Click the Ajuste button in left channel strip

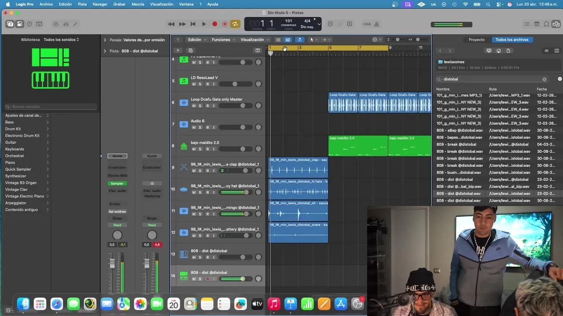117,156
